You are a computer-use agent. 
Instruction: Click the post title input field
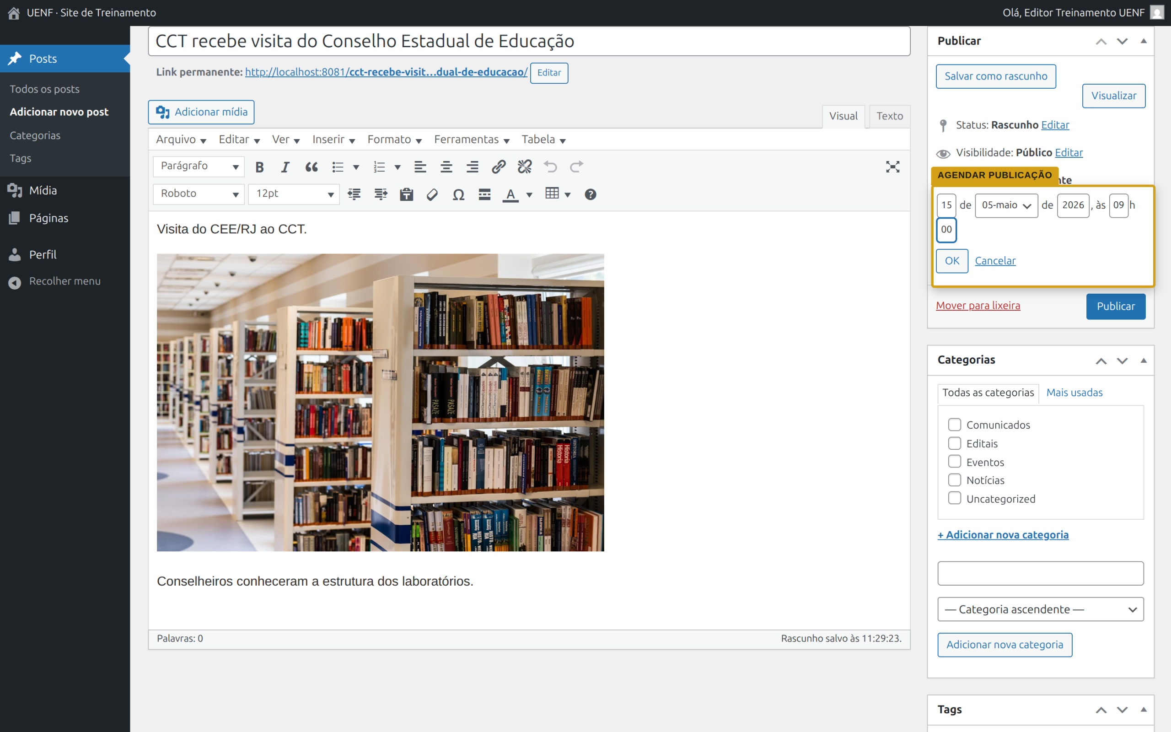pyautogui.click(x=529, y=41)
